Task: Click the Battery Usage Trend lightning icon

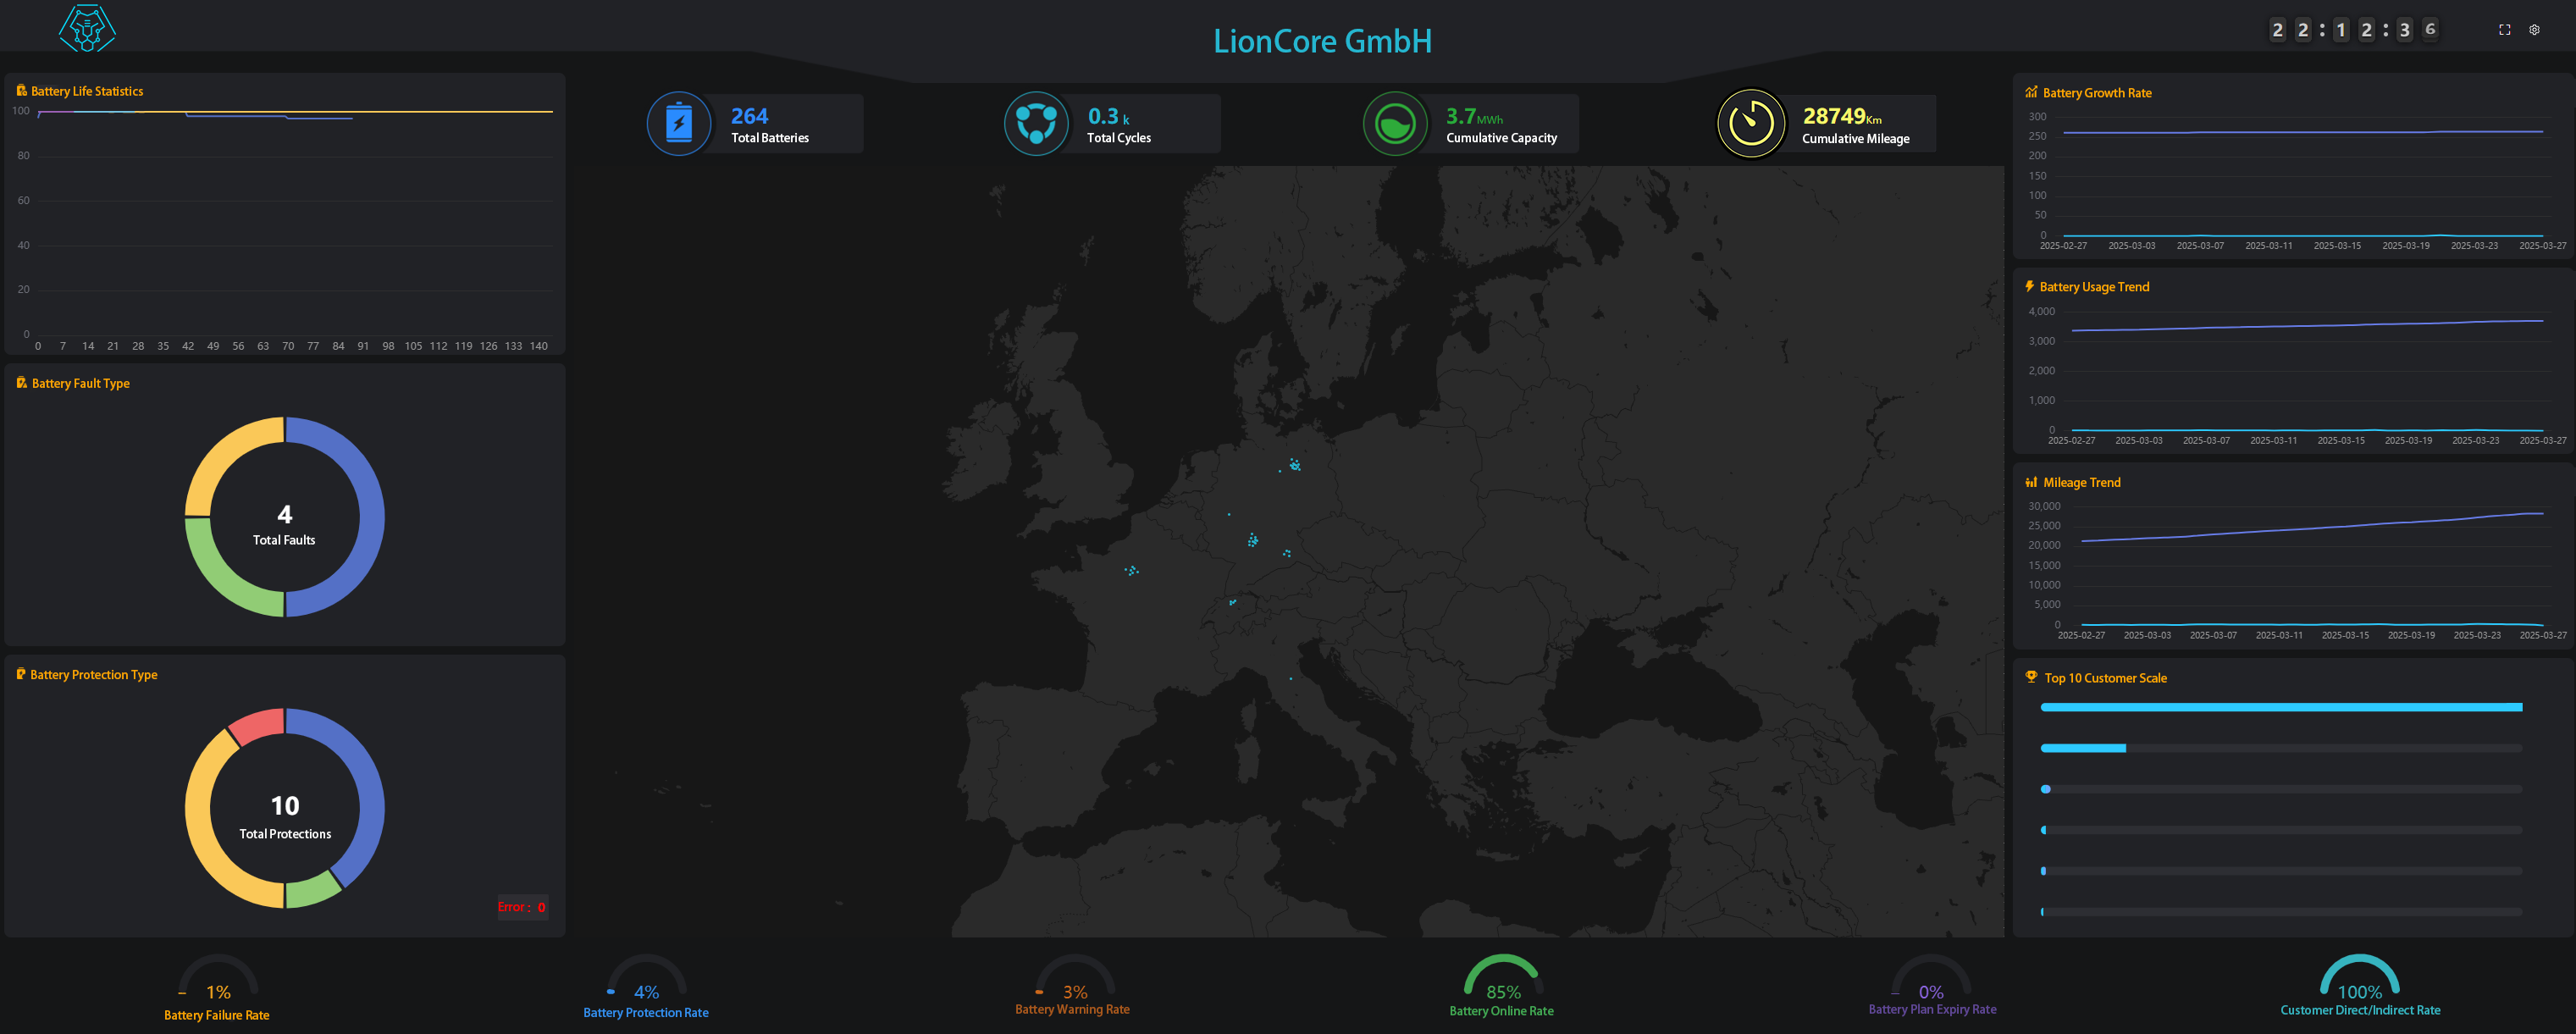Action: click(2029, 286)
